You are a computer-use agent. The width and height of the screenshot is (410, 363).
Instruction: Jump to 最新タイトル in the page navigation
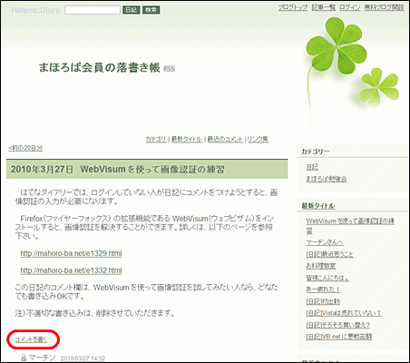pyautogui.click(x=187, y=139)
